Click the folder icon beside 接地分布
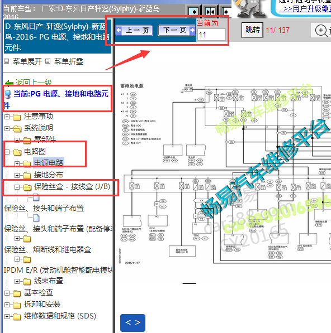Viewport: 331px width, 333px height. [x=27, y=175]
